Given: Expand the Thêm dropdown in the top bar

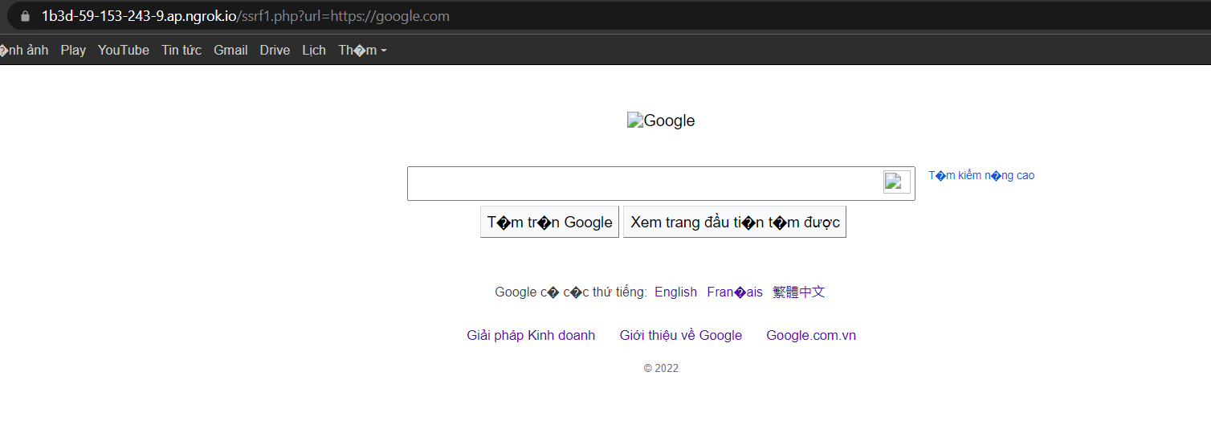Looking at the screenshot, I should coord(362,51).
